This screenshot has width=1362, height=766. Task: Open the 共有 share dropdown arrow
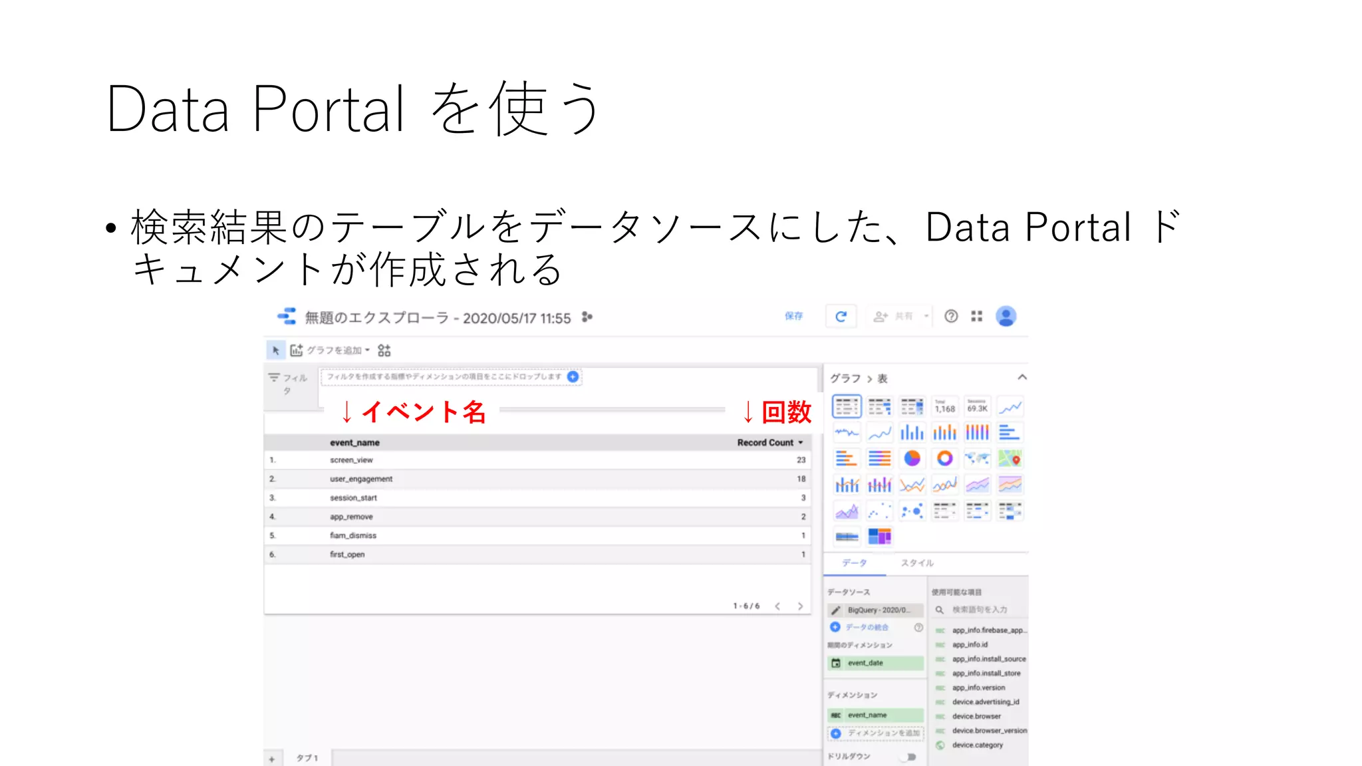pyautogui.click(x=926, y=317)
